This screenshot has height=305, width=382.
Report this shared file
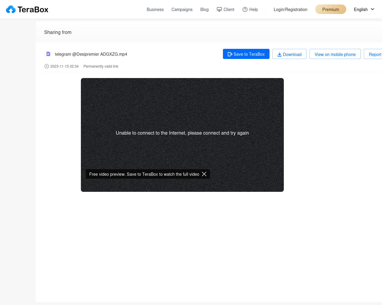point(373,54)
